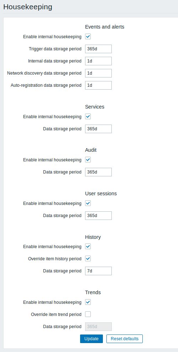
Task: Click Audit data storage period field
Action: 98,172
